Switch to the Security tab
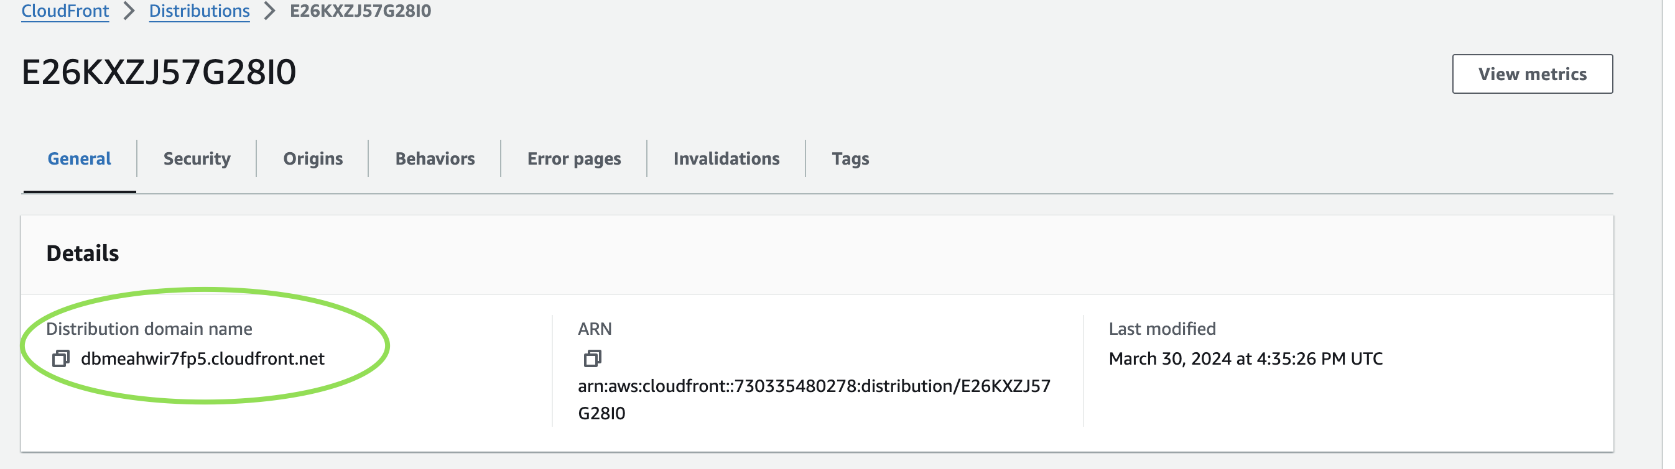 (x=197, y=158)
